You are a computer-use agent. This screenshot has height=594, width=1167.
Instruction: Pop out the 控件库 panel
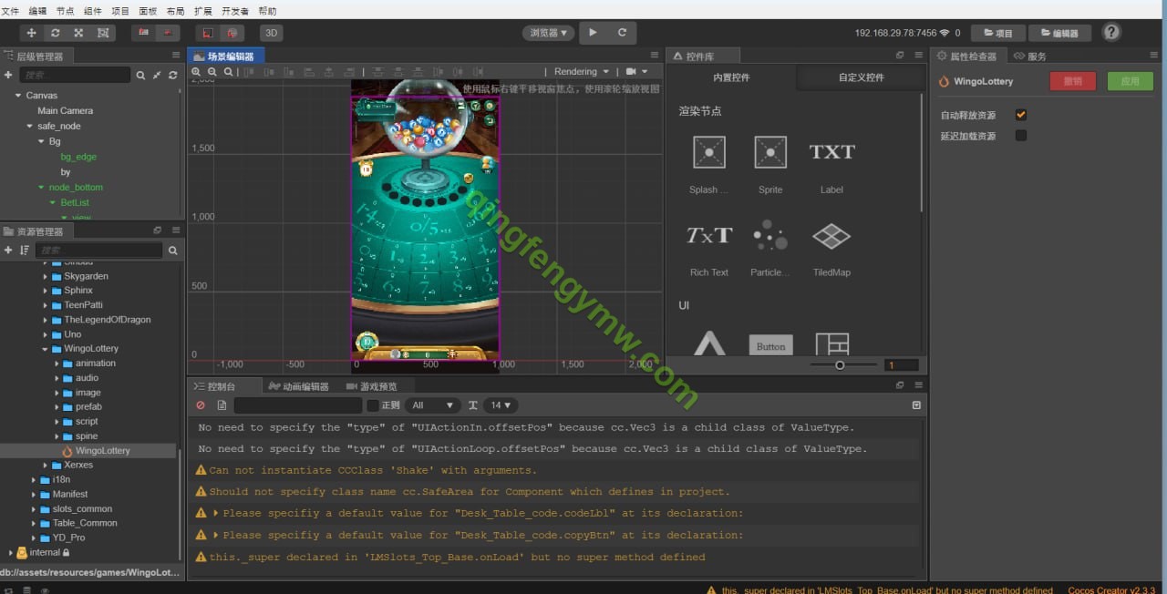coord(899,56)
